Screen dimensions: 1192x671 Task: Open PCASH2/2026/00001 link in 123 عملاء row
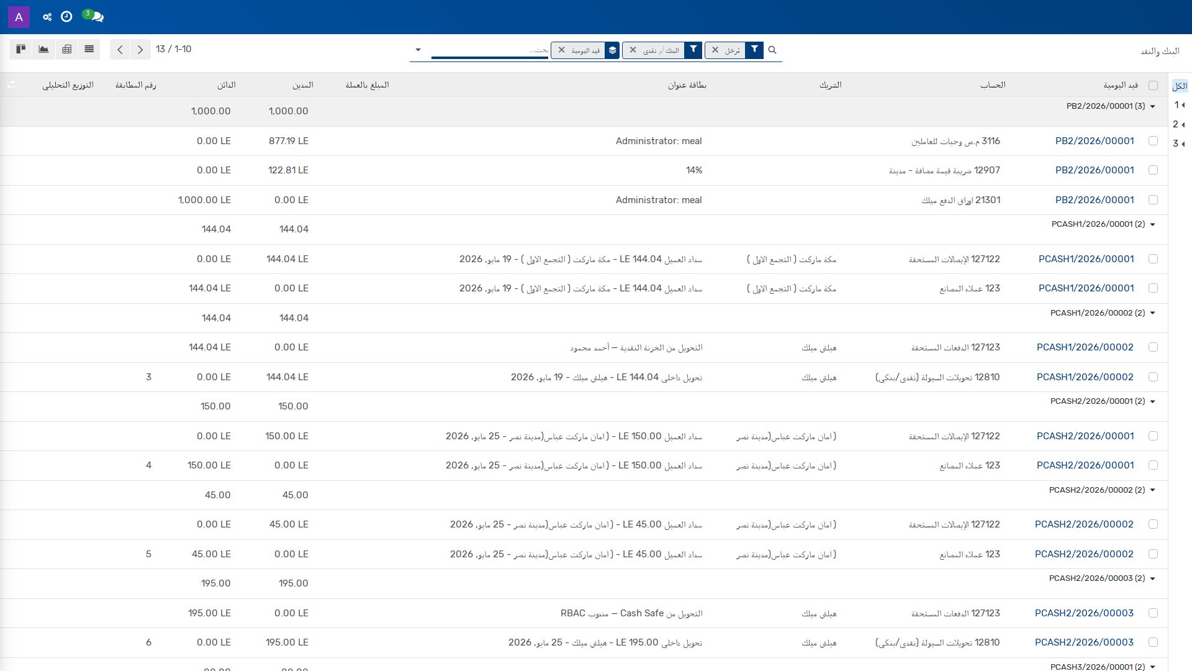[1085, 465]
